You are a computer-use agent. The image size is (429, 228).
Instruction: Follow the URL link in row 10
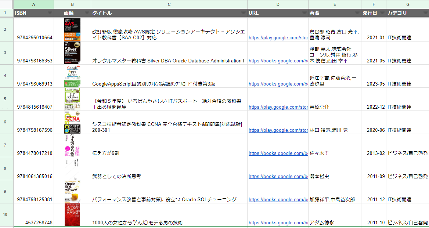[x=278, y=222]
